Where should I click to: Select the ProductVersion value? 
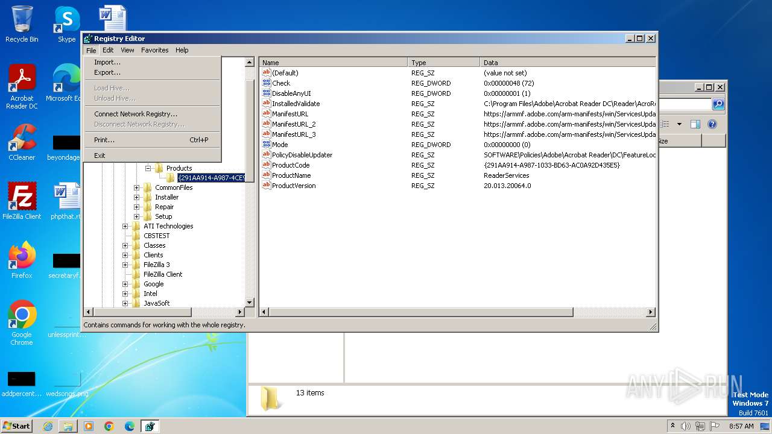pos(294,186)
